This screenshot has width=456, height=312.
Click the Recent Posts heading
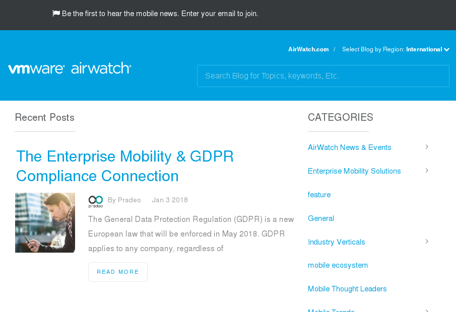click(x=44, y=117)
